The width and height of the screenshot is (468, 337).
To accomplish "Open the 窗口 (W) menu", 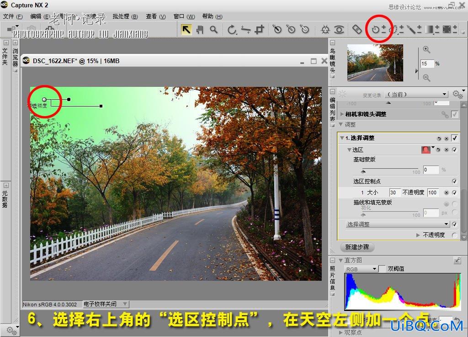I will (x=184, y=16).
